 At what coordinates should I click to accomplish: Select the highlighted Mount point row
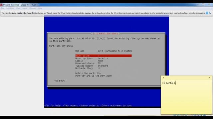pyautogui.click(x=104, y=56)
